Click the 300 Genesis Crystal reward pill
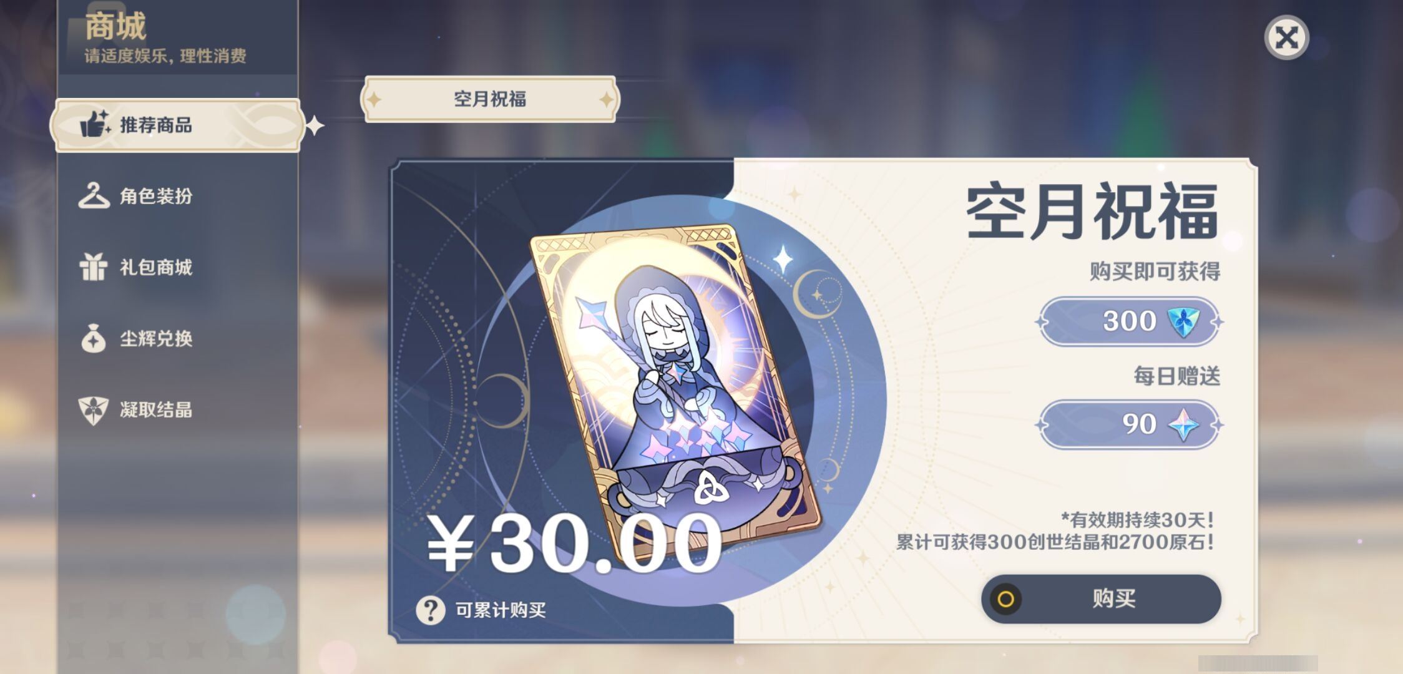This screenshot has height=674, width=1403. (1130, 321)
